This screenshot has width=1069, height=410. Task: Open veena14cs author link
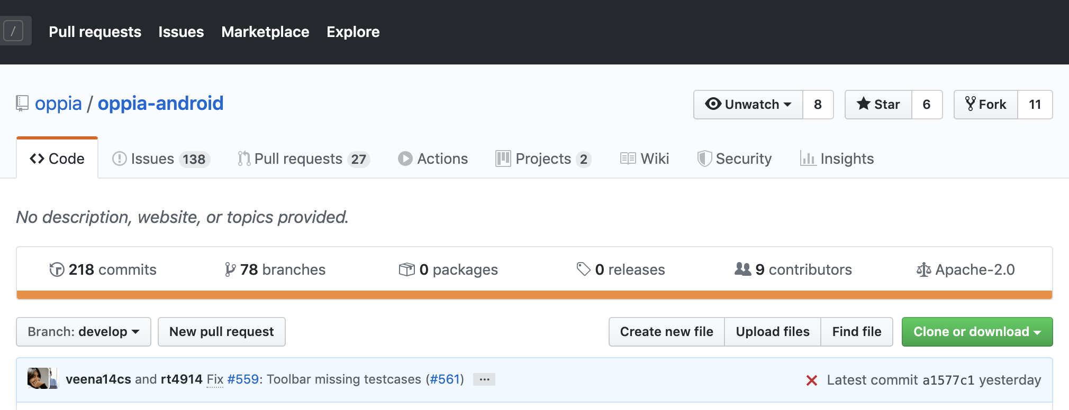coord(98,379)
